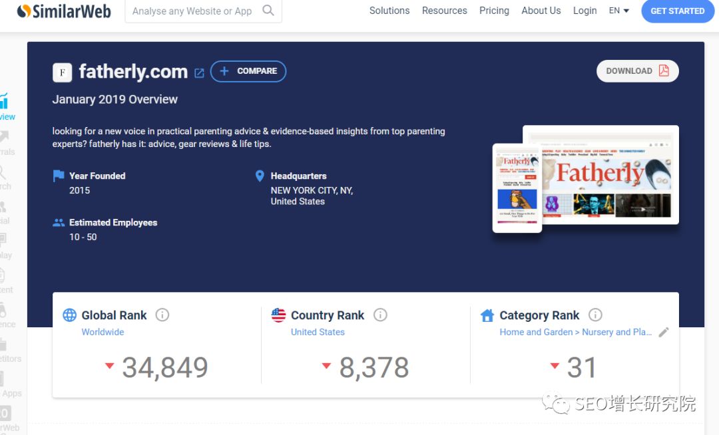719x435 pixels.
Task: Click the fatherly.com site title
Action: pyautogui.click(x=133, y=71)
